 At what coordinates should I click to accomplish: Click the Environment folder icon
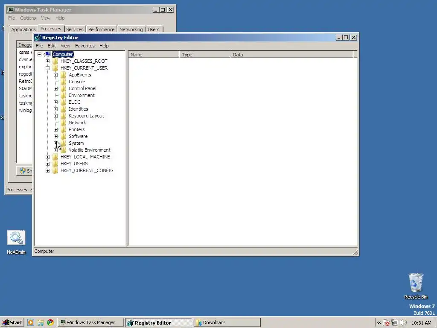(x=64, y=95)
